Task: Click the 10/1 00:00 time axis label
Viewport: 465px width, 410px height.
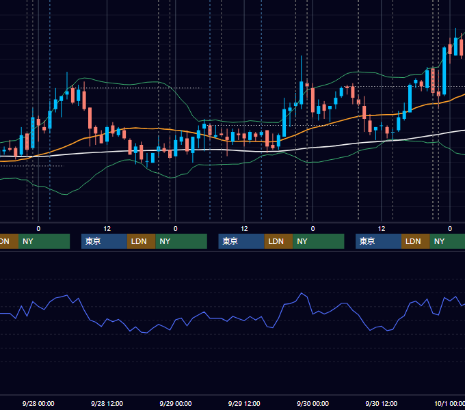Action: [x=449, y=403]
